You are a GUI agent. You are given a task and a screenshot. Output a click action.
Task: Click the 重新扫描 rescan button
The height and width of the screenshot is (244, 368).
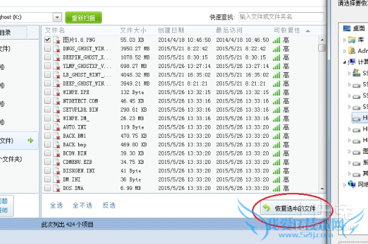click(83, 18)
